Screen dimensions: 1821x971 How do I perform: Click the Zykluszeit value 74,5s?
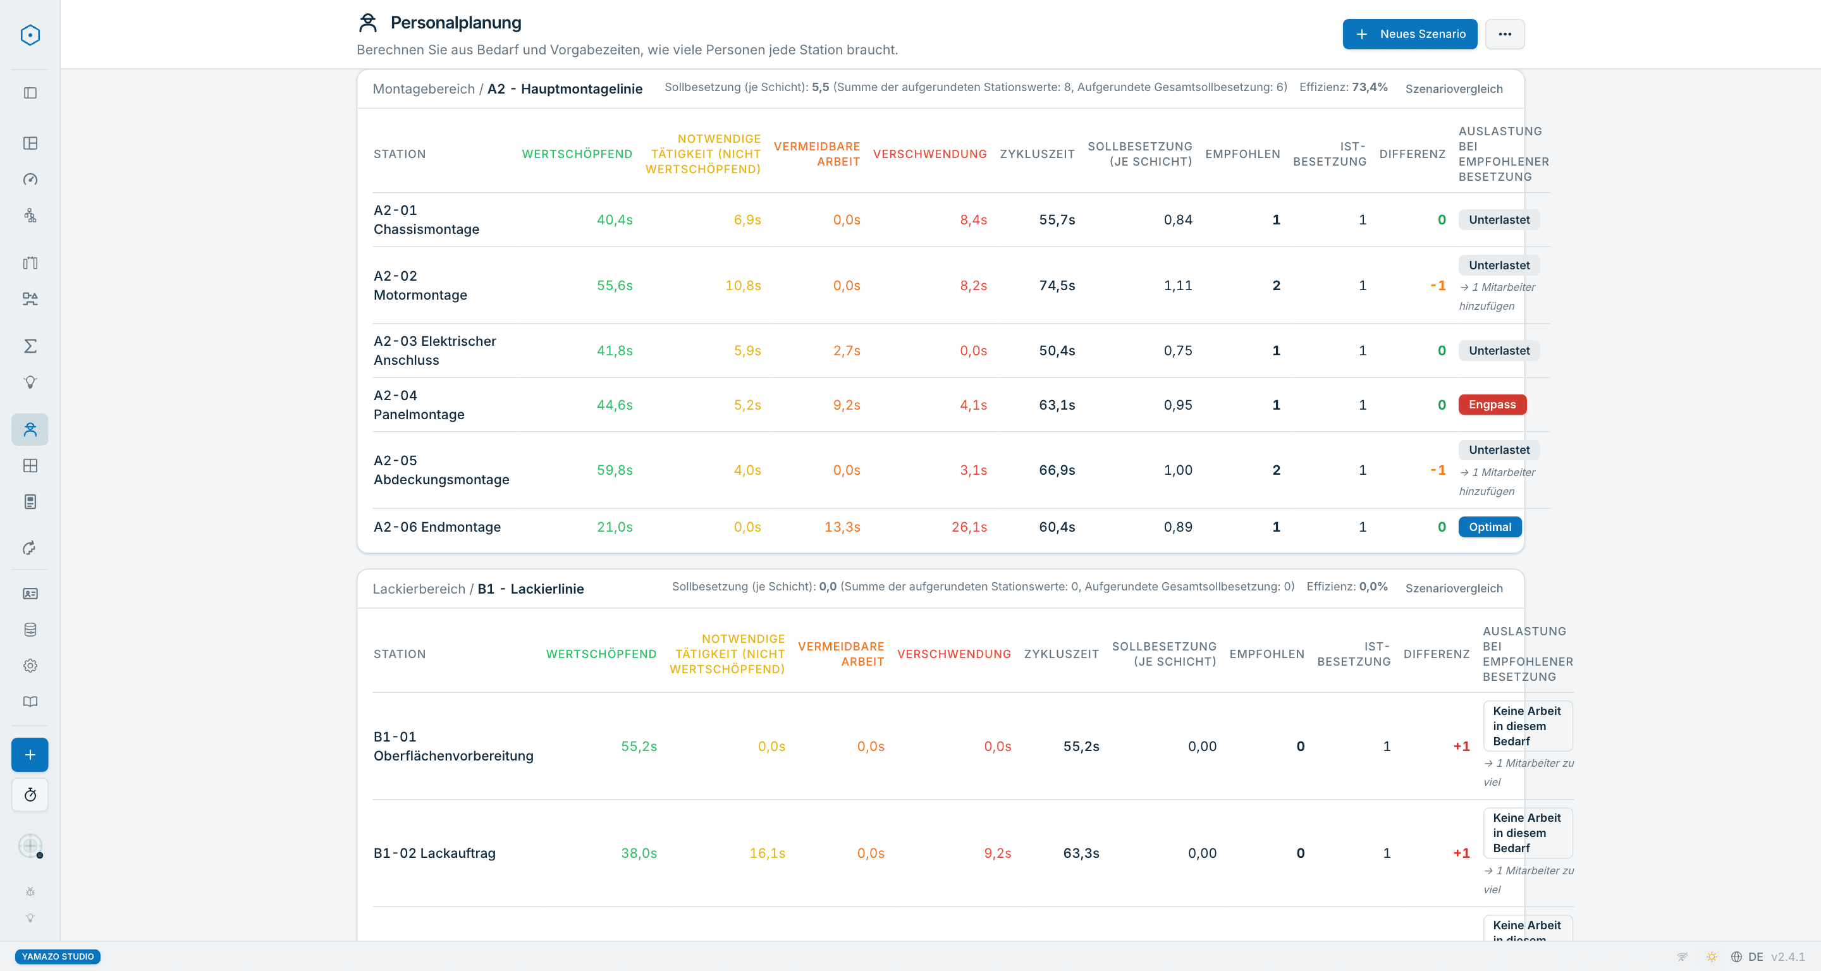(1057, 286)
